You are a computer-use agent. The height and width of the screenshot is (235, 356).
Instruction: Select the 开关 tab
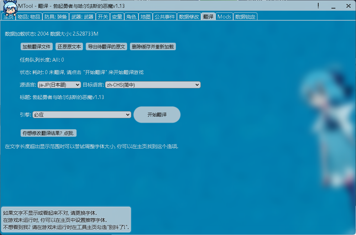tap(103, 16)
